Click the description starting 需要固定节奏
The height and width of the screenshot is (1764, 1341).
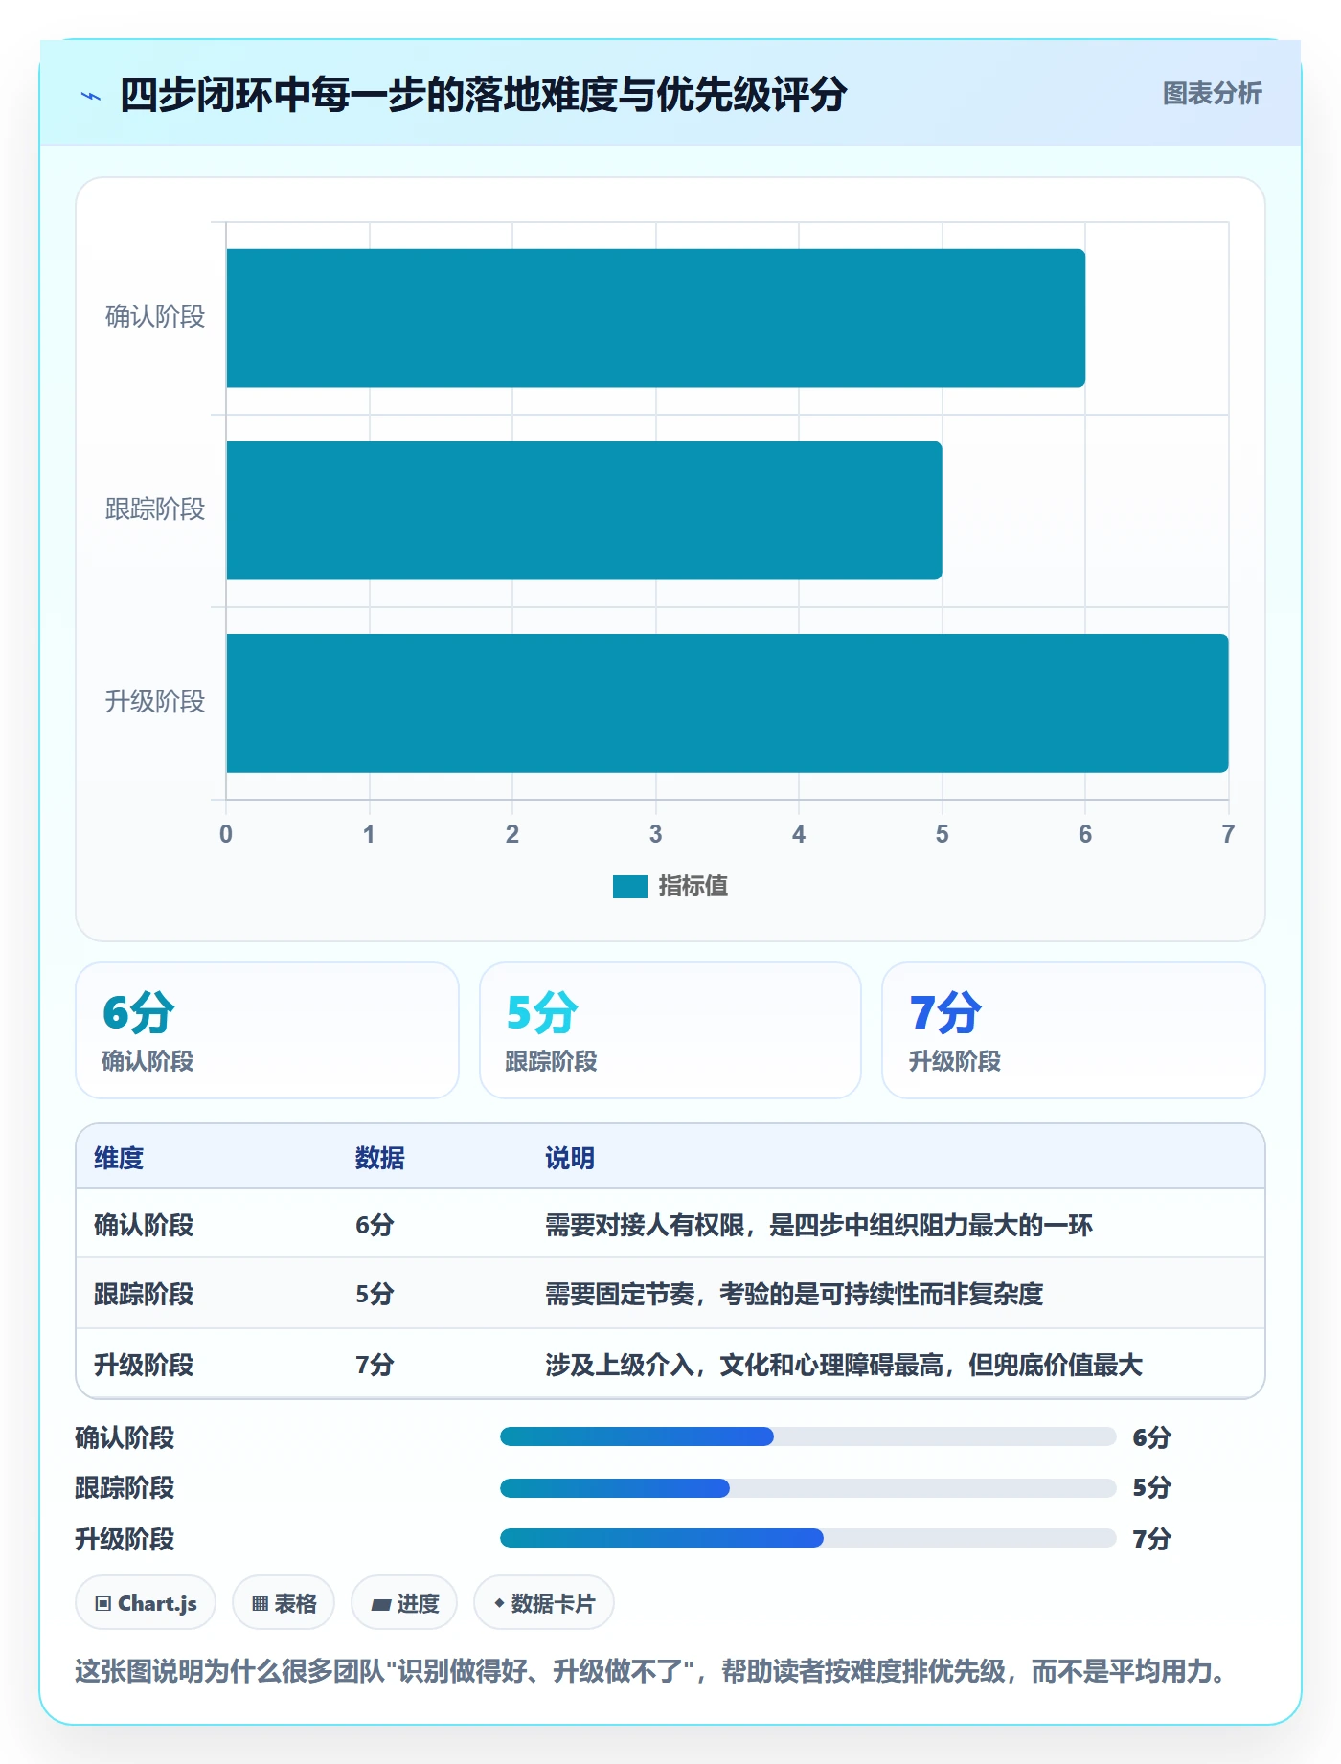pyautogui.click(x=794, y=1294)
